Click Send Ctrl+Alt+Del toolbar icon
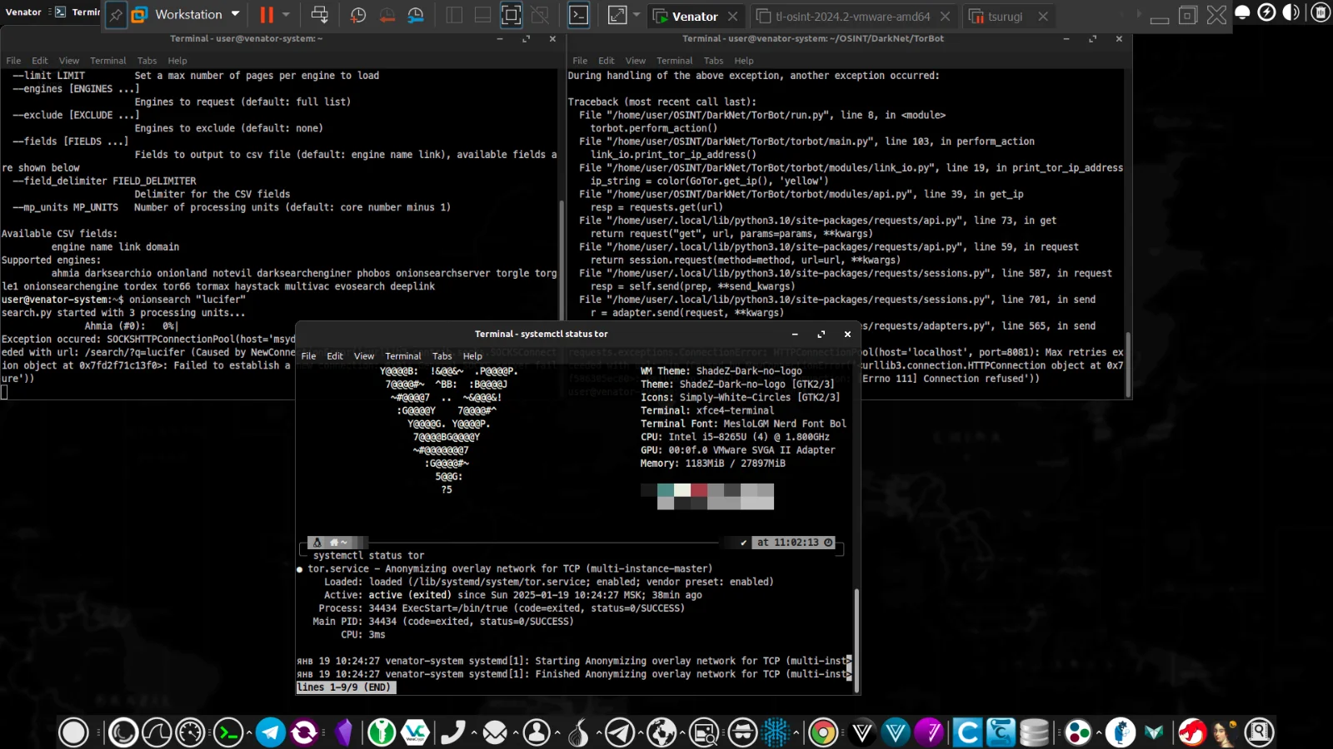 pyautogui.click(x=319, y=14)
